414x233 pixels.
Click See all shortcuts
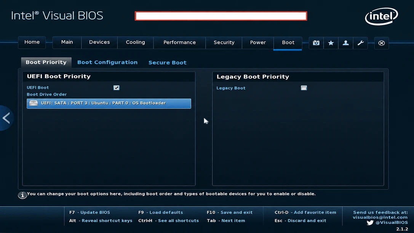(x=168, y=220)
